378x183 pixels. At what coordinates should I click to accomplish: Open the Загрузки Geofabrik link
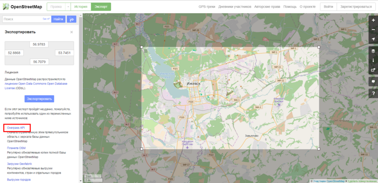point(19,164)
